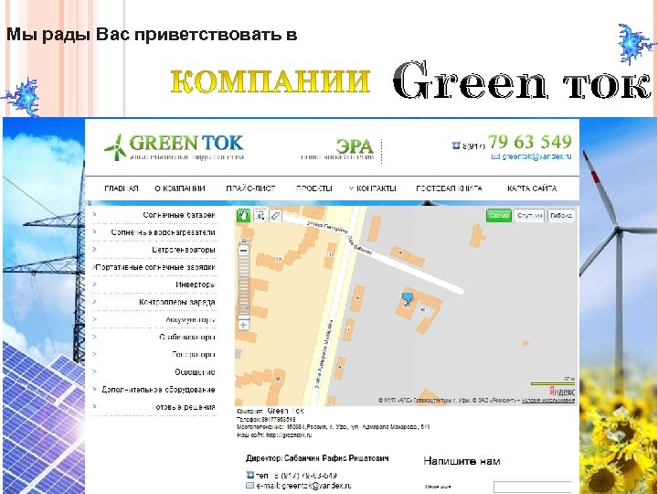Open the условия использования map link
The width and height of the screenshot is (658, 494).
coord(548,401)
